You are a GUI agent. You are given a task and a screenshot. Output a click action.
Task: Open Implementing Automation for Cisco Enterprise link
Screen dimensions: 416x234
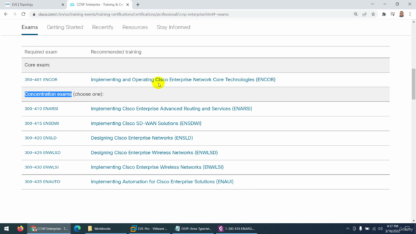[x=162, y=182]
